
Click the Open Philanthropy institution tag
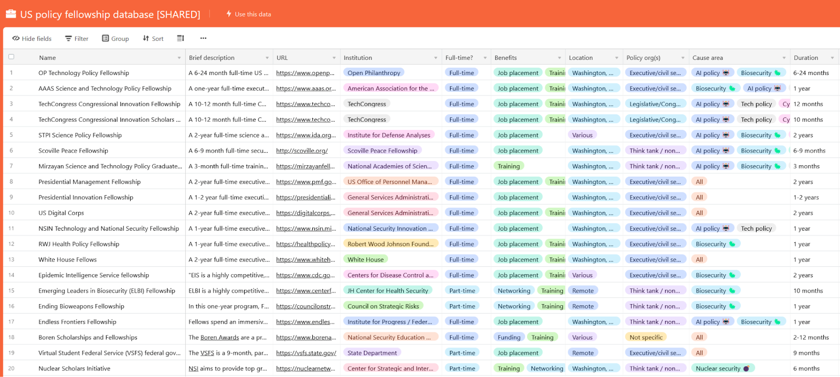click(374, 73)
